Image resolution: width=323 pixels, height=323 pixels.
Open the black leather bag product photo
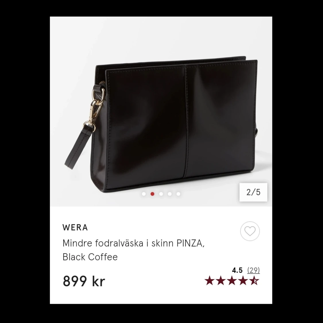[161, 111]
